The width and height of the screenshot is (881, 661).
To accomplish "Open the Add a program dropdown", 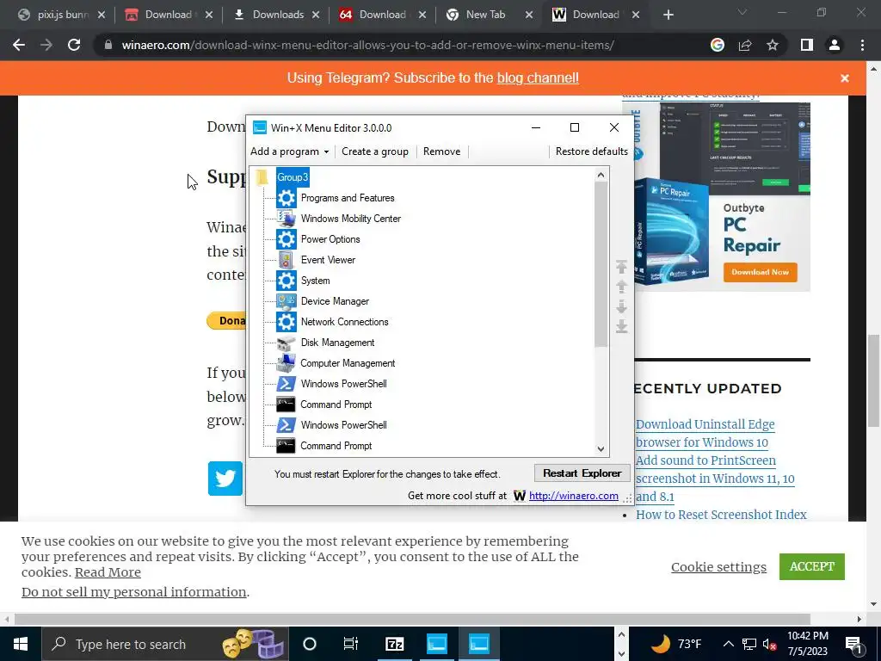I will (289, 151).
